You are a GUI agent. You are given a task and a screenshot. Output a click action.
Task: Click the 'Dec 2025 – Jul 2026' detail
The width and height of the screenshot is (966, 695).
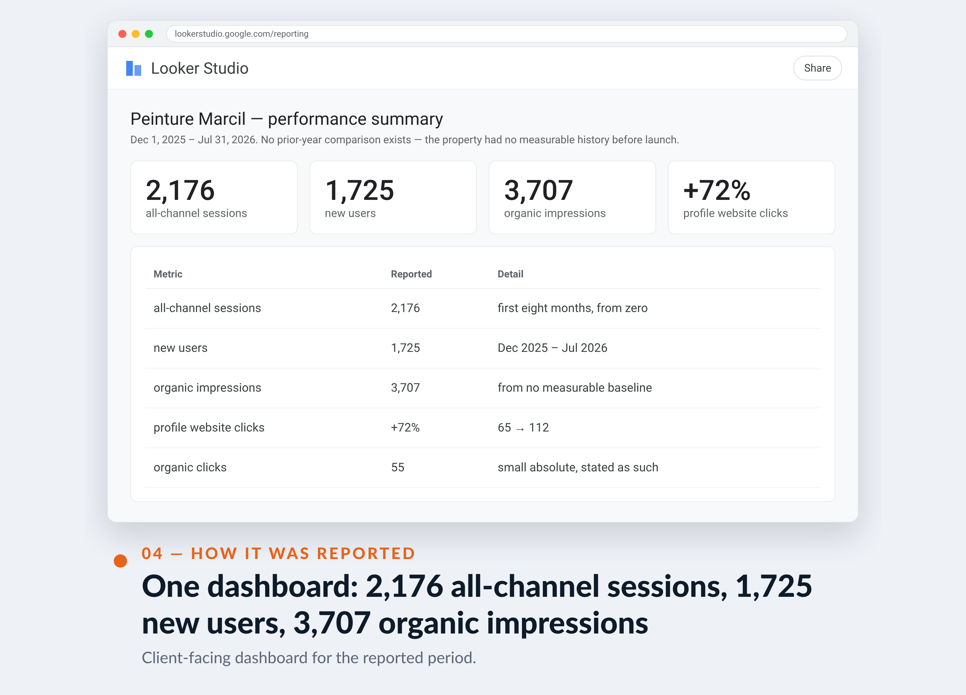(x=552, y=348)
